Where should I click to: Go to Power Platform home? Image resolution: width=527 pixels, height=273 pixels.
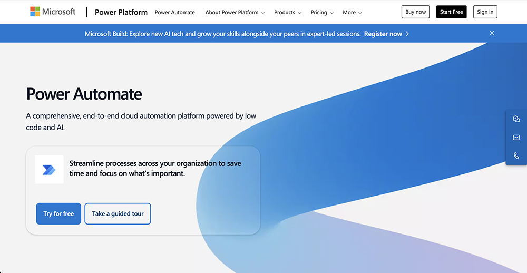coord(121,13)
